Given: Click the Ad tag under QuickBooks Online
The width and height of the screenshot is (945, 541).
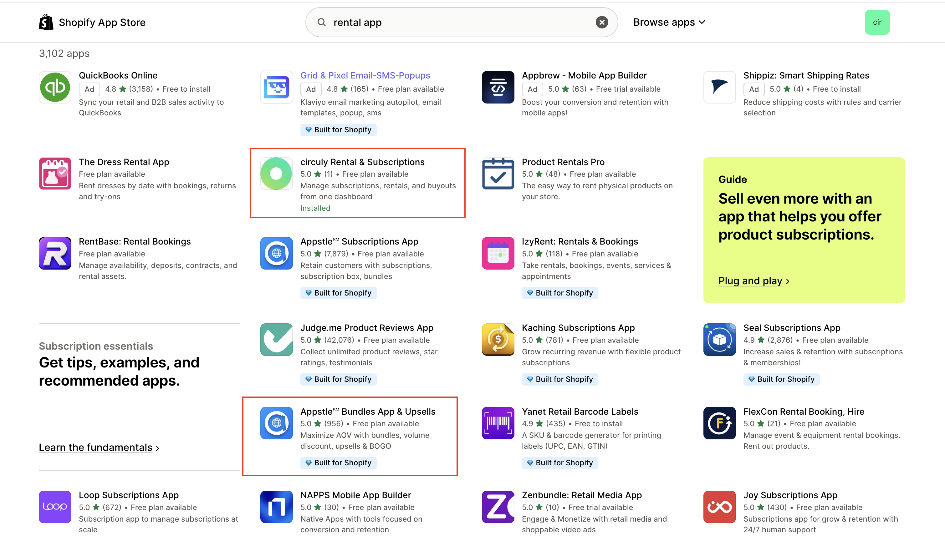Looking at the screenshot, I should (89, 89).
